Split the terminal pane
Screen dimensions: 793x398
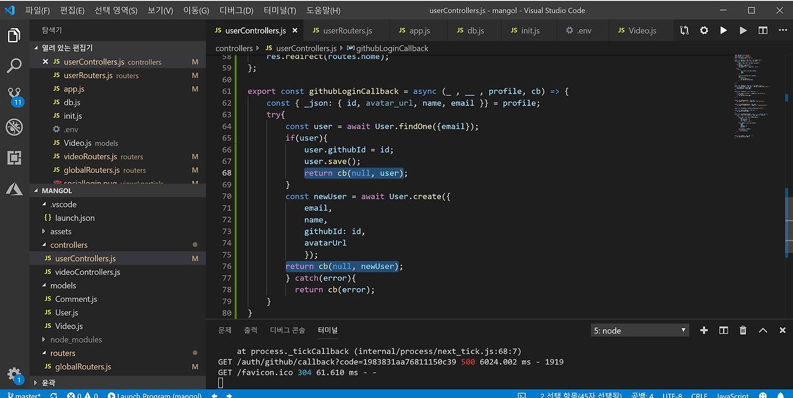(x=723, y=330)
